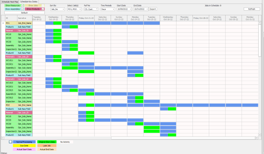Screen dimensions: 264x154
Task: Click the Normal Processing legend swatch
Action: (x=24, y=142)
